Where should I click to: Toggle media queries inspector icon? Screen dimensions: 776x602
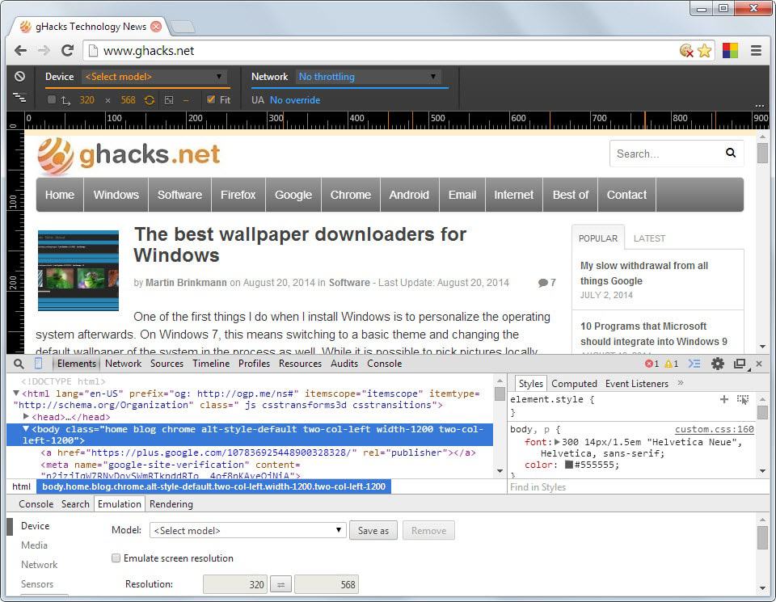tap(19, 98)
